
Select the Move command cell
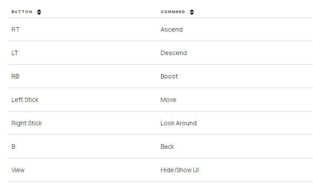click(168, 100)
